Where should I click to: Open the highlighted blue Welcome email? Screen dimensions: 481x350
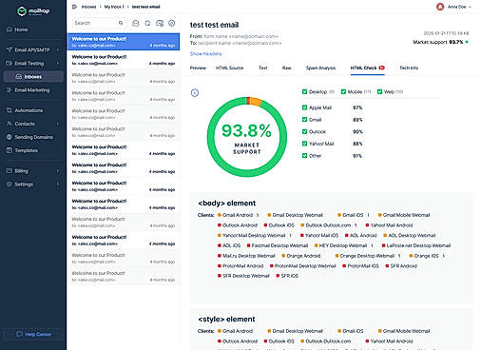(x=124, y=42)
